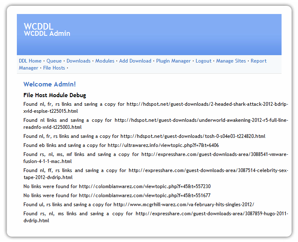This screenshot has width=298, height=242.
Task: Log out using the Logout link
Action: point(203,61)
